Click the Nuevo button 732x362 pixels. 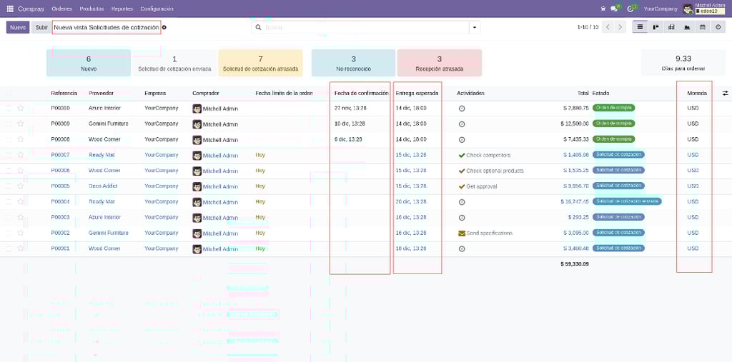tap(18, 28)
